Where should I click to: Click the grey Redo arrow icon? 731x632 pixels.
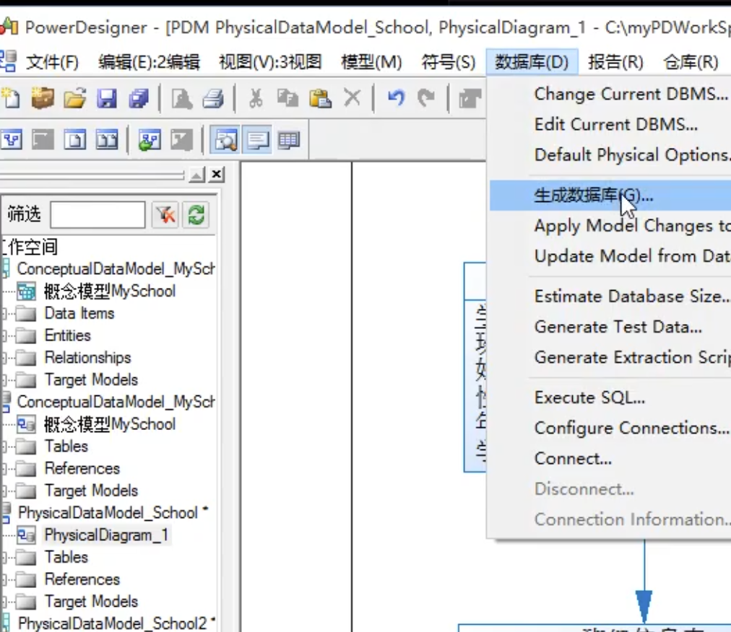pos(426,98)
